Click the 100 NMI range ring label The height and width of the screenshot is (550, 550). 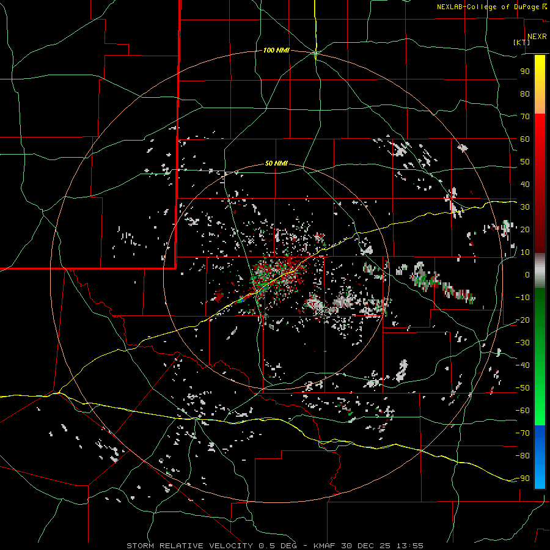coord(276,50)
